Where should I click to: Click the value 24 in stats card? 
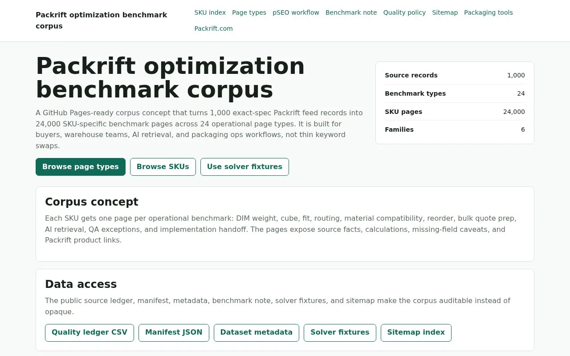pos(521,93)
